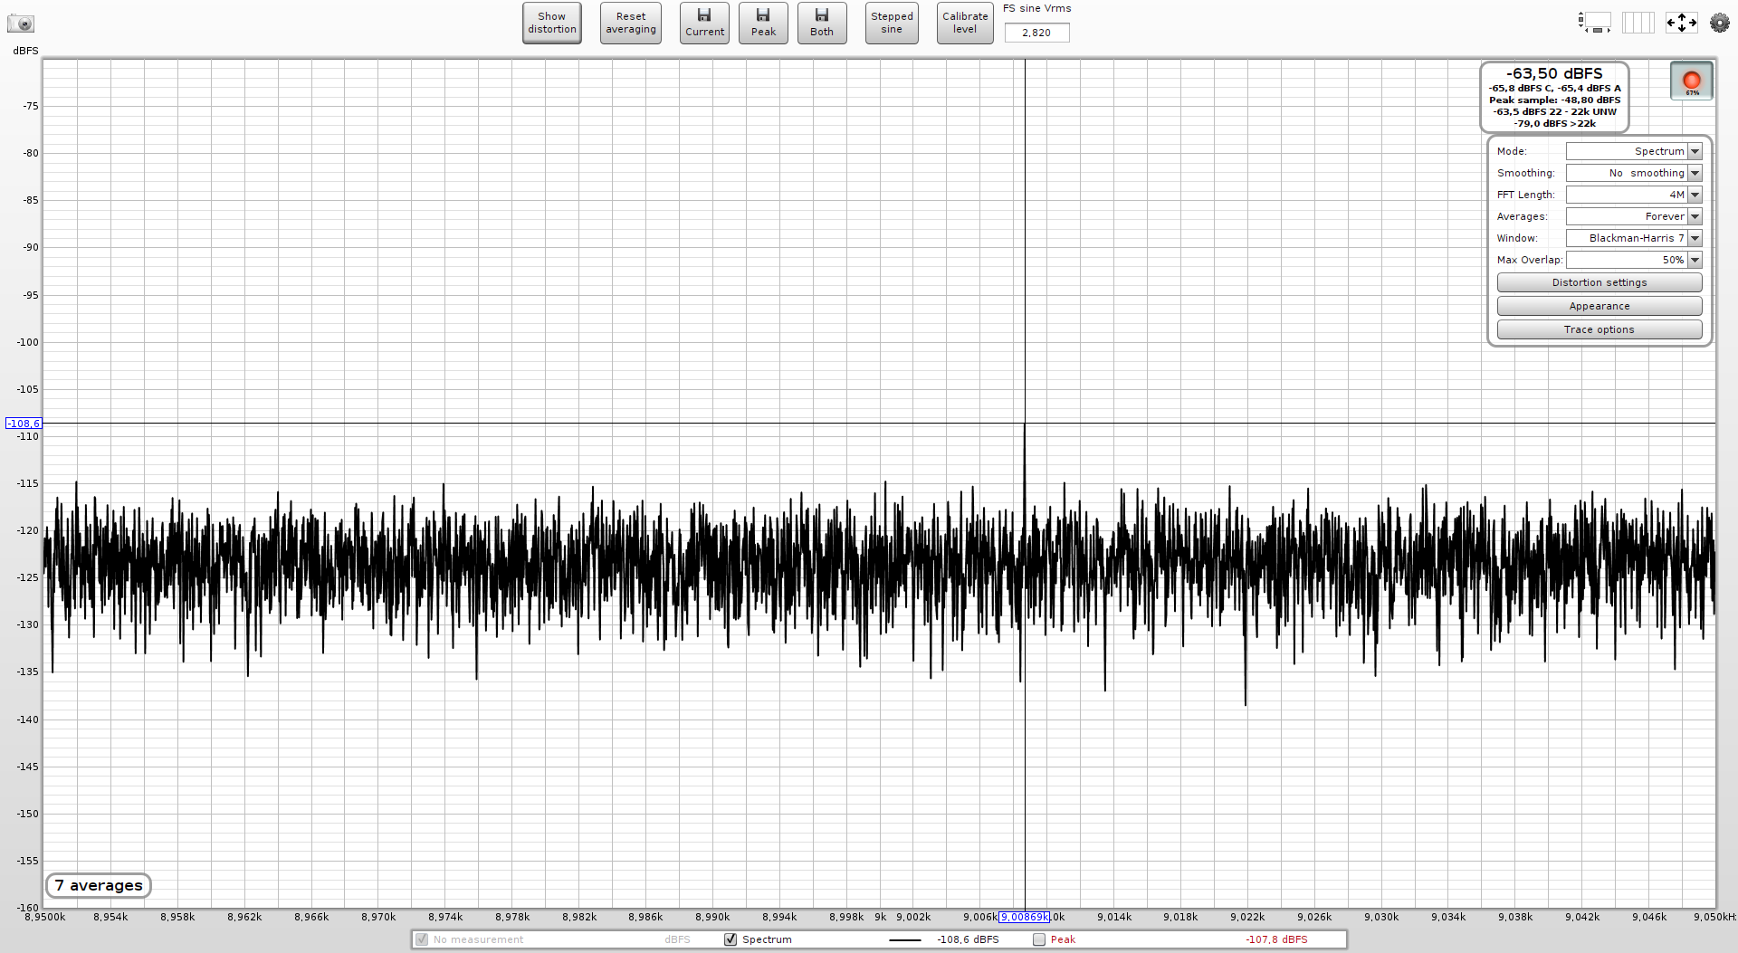Viewport: 1738px width, 953px height.
Task: Click Reset averaging button
Action: [631, 23]
